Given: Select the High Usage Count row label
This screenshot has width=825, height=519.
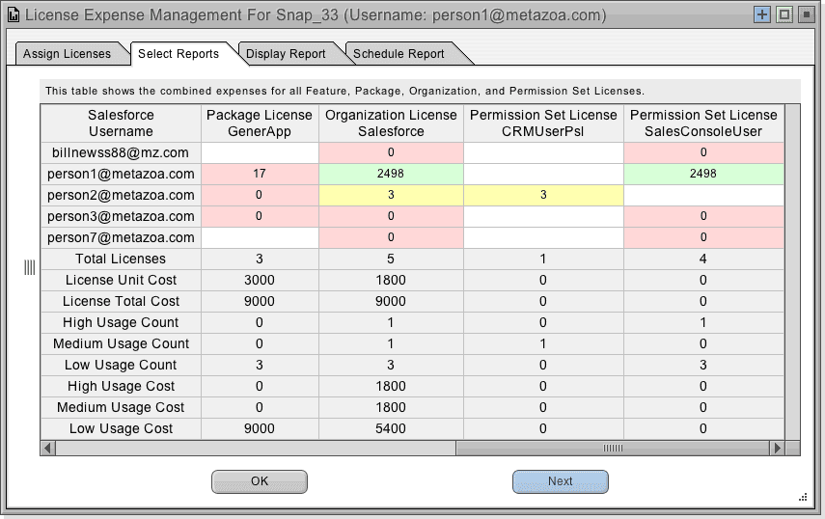Looking at the screenshot, I should [121, 322].
